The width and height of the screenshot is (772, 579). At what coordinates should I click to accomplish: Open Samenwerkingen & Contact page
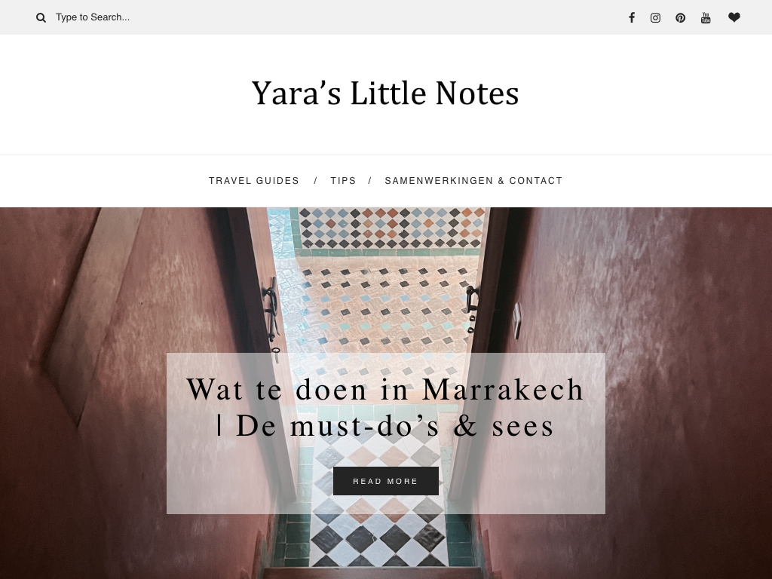[473, 181]
